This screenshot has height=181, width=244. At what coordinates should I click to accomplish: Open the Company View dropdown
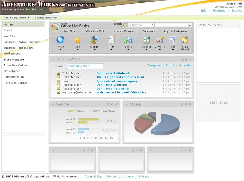pyautogui.click(x=85, y=66)
